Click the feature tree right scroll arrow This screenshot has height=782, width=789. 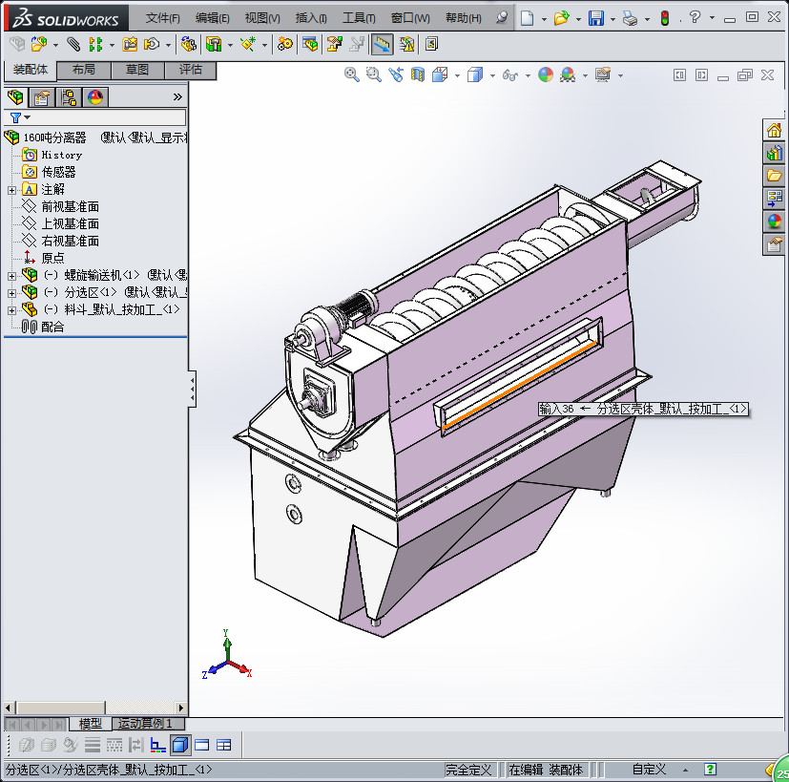click(x=181, y=708)
